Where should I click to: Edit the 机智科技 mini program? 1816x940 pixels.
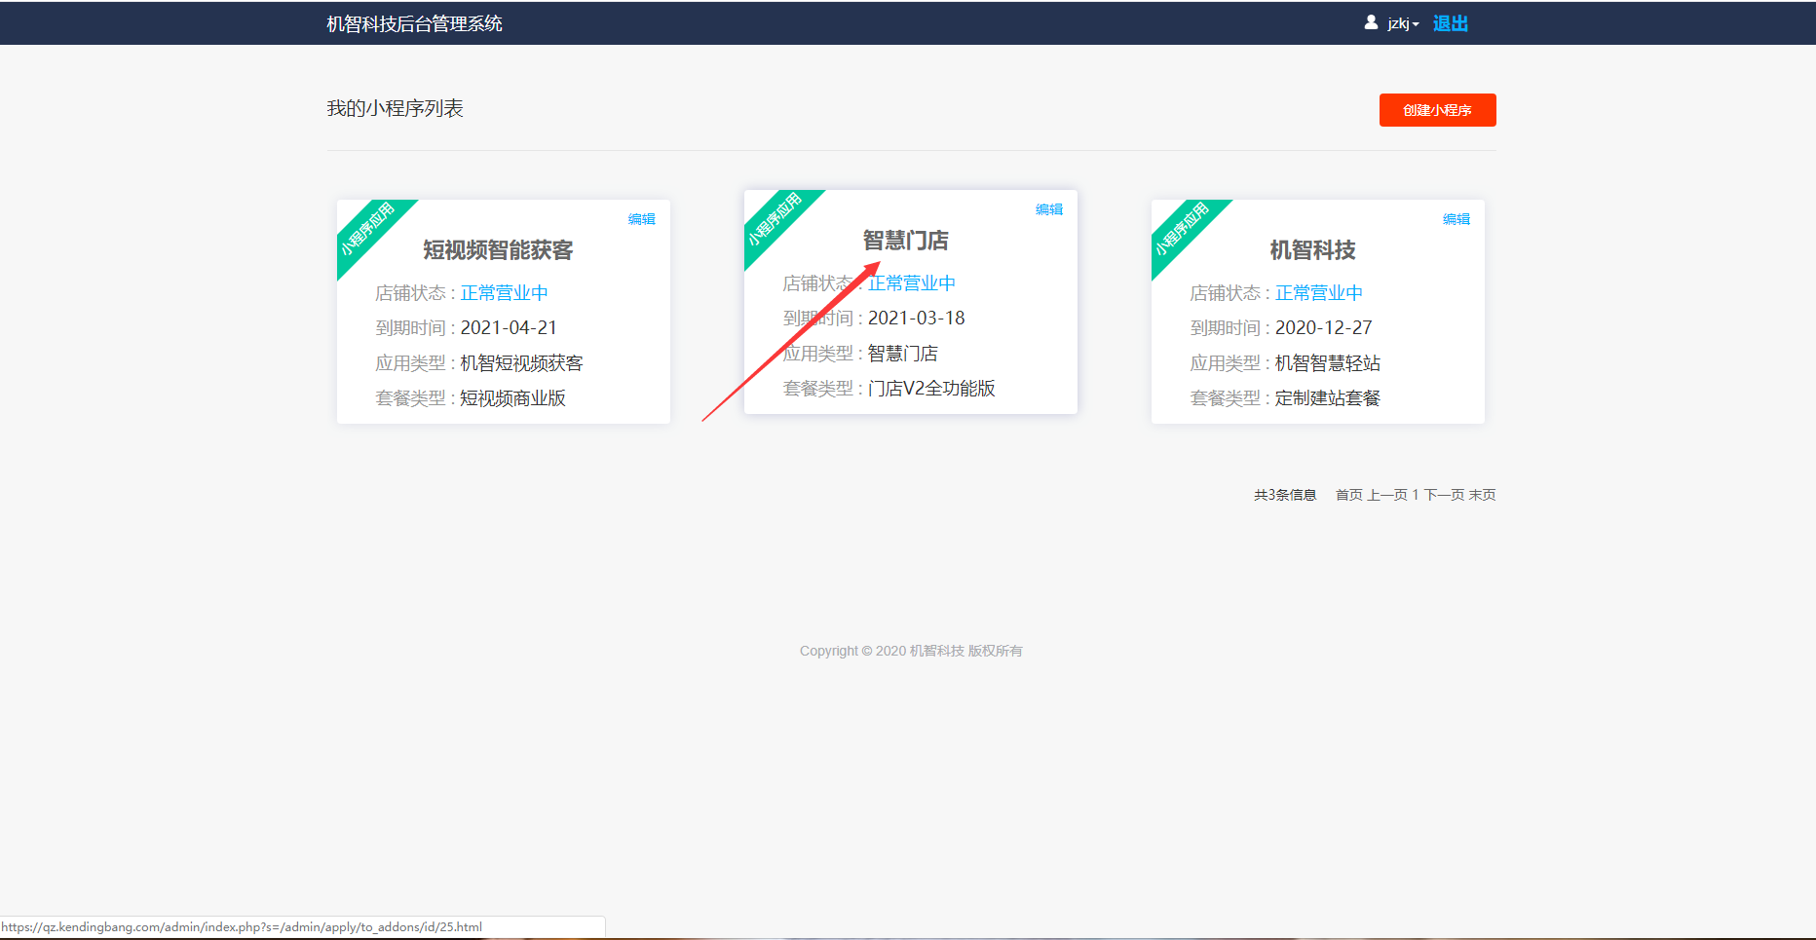(x=1456, y=219)
